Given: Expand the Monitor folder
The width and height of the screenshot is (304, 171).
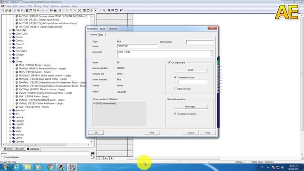Looking at the screenshot, I should click(10, 135).
